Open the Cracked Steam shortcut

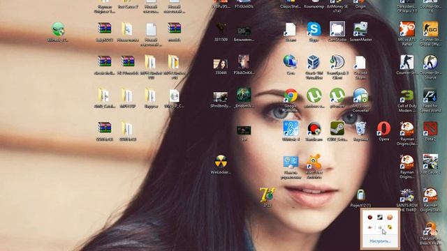pos(360,62)
